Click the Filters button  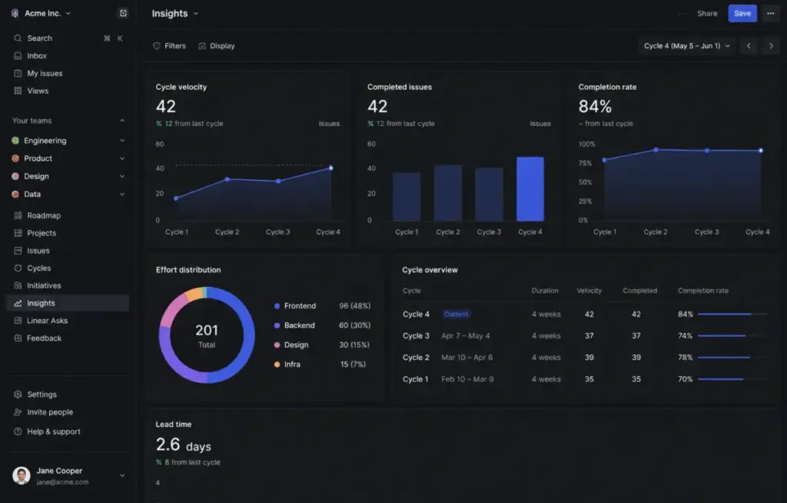coord(170,45)
